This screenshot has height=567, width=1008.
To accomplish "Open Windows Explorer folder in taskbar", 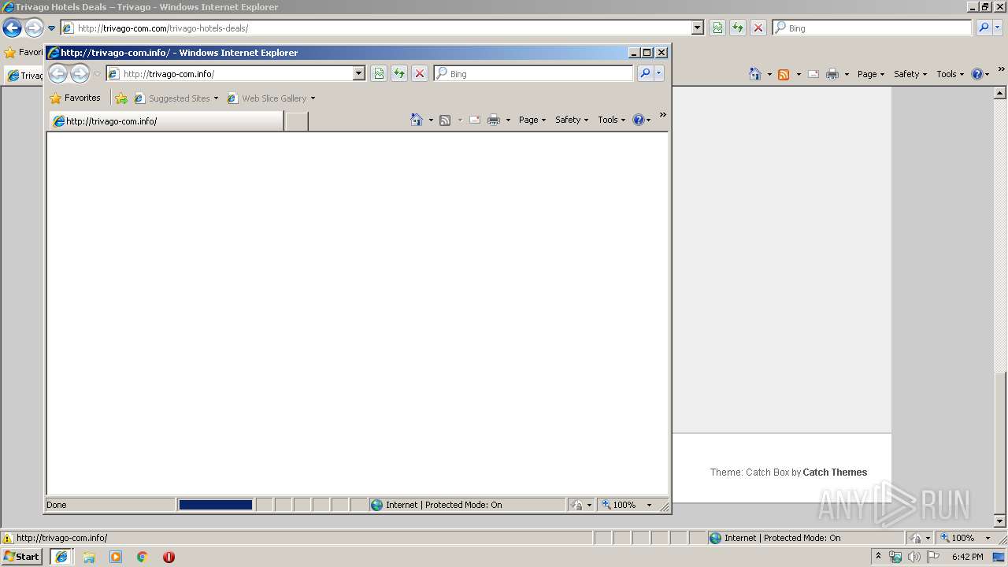I will click(x=89, y=557).
